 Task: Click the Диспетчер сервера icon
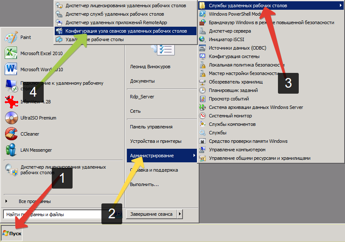(x=202, y=31)
